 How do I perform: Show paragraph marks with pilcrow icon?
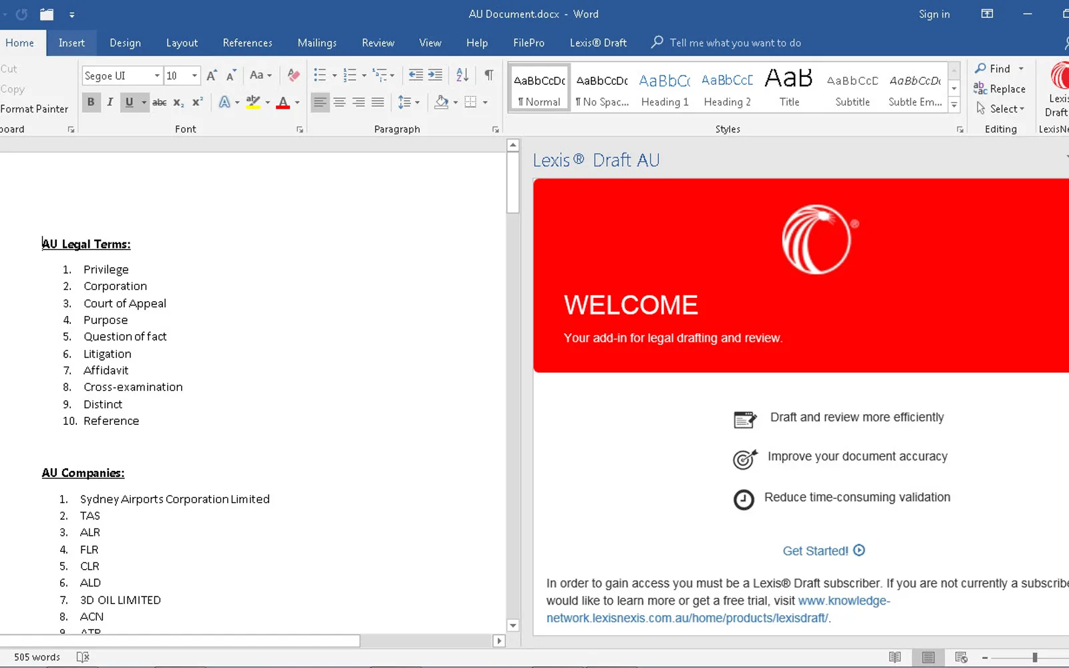pyautogui.click(x=489, y=75)
